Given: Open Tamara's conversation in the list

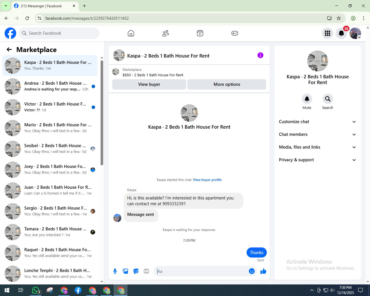Looking at the screenshot, I should (50, 232).
